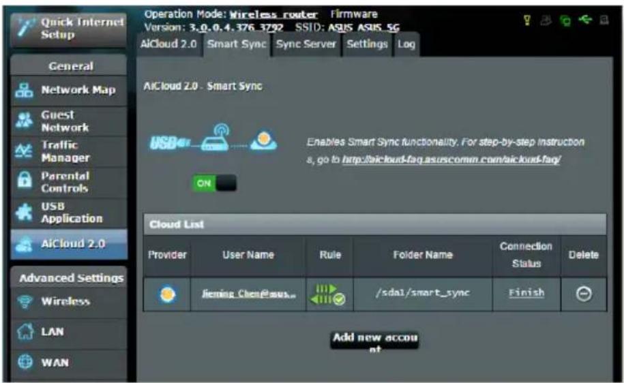Screen dimensions: 624x383
Task: Click the two-way sync rule icon
Action: click(x=328, y=294)
